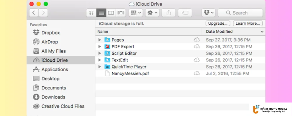Click the Favorites sidebar heading
Viewport: 292px width, 116px height.
[38, 25]
